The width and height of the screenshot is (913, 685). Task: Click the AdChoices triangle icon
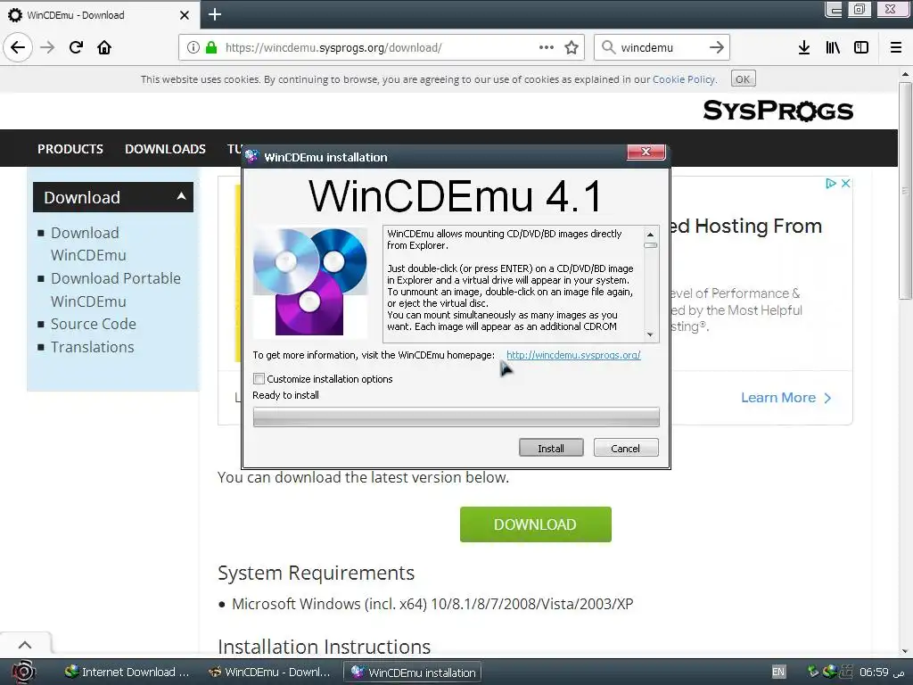click(831, 184)
